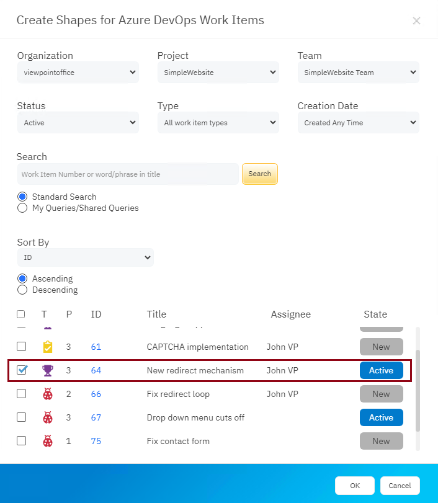Select the Descending sort option
The width and height of the screenshot is (438, 503).
(x=22, y=290)
